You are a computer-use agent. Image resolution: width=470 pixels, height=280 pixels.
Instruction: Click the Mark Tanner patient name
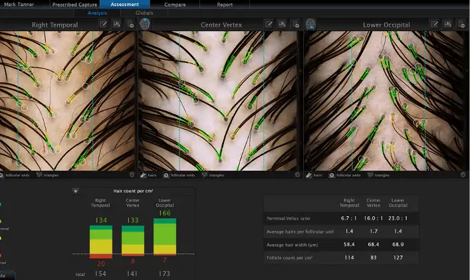click(18, 5)
